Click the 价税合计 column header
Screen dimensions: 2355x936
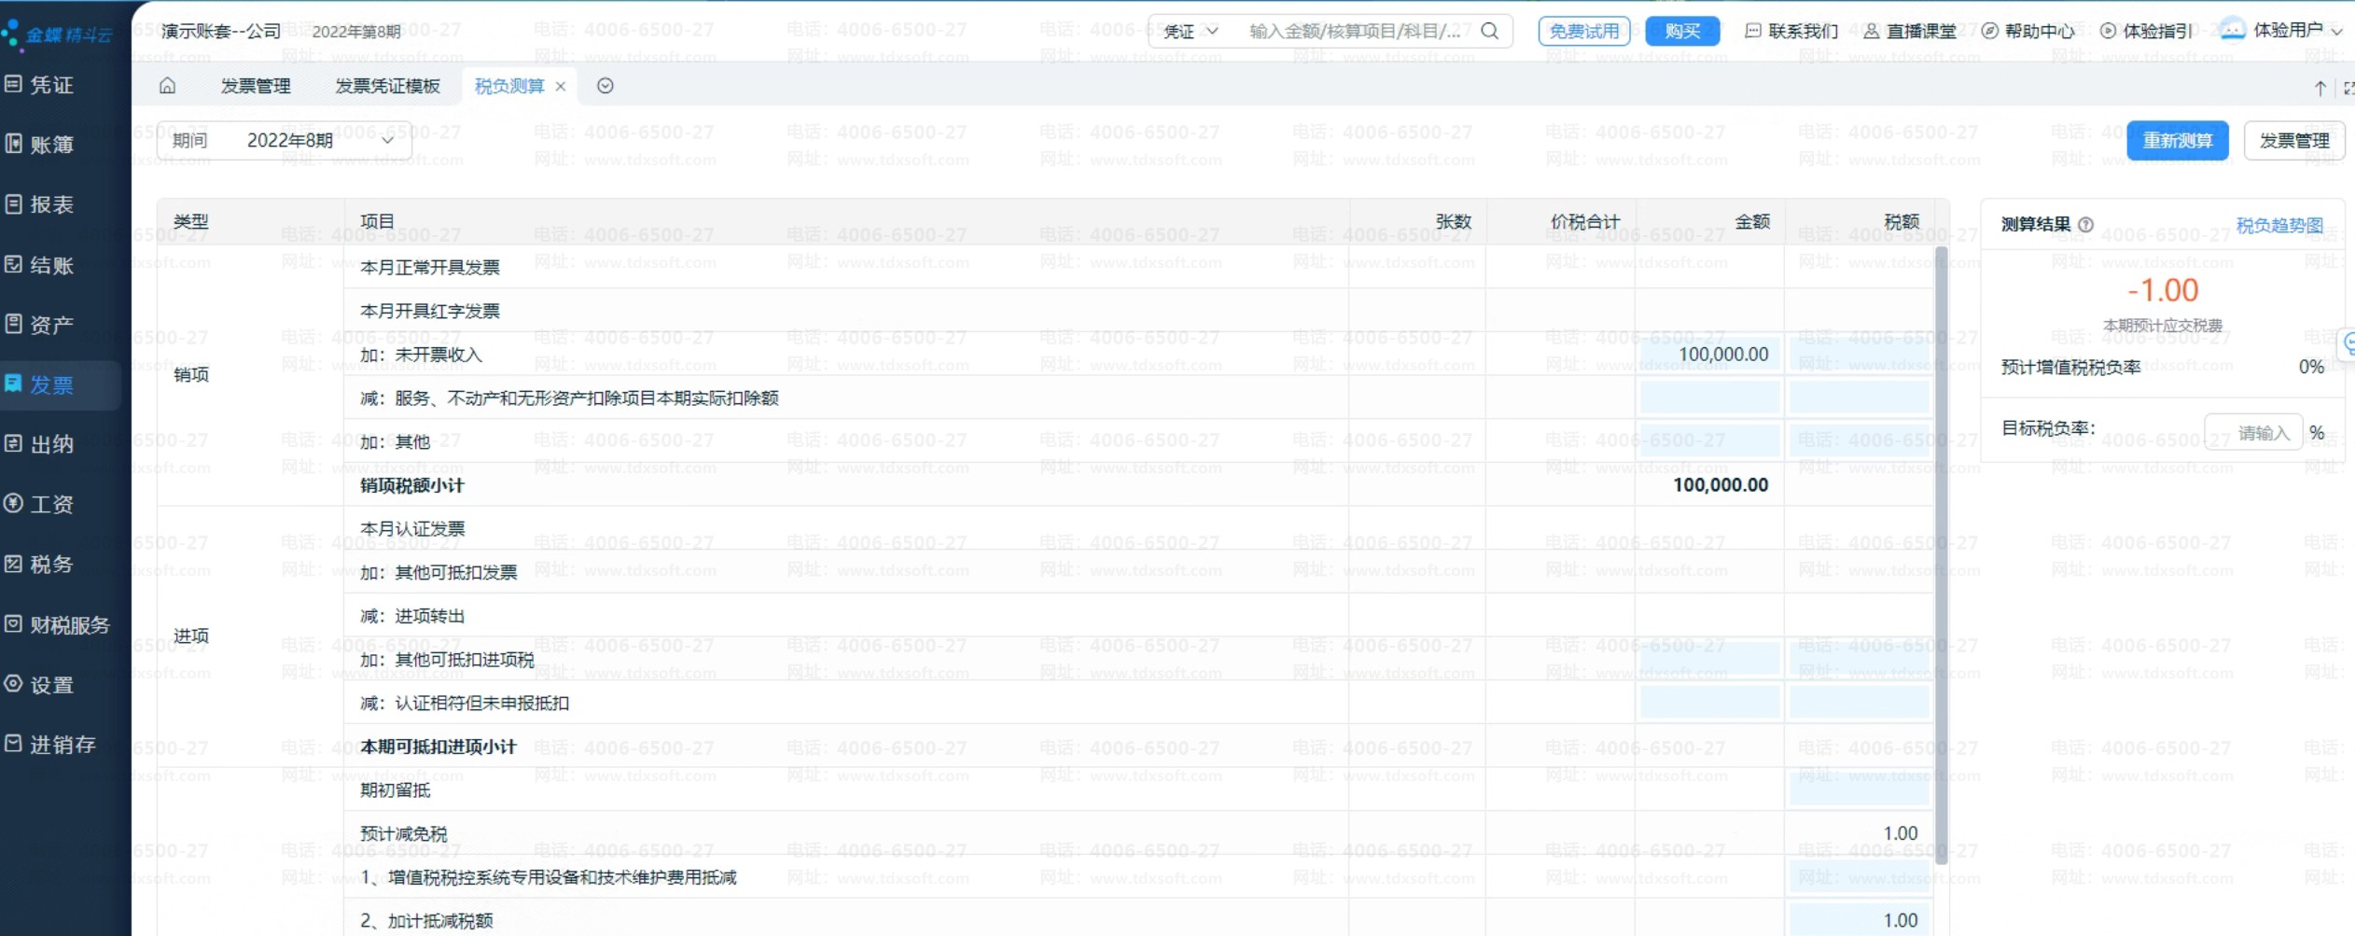pos(1585,222)
